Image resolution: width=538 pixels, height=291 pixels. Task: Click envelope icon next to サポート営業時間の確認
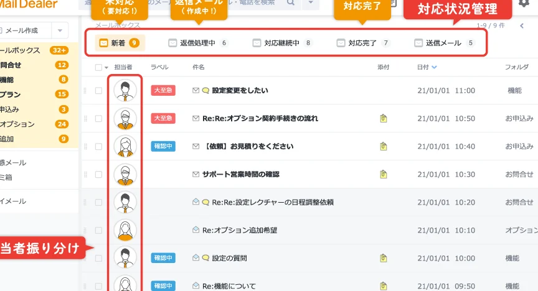[x=196, y=174]
